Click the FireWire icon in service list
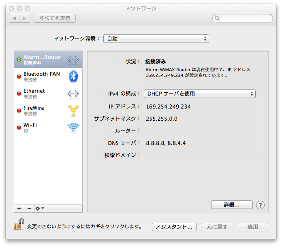Viewport: 282px width, 247px height. 73,111
